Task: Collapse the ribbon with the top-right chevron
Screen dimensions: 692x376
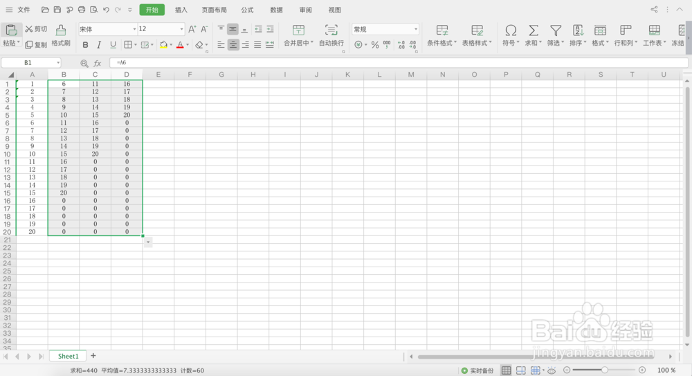Action: click(680, 9)
